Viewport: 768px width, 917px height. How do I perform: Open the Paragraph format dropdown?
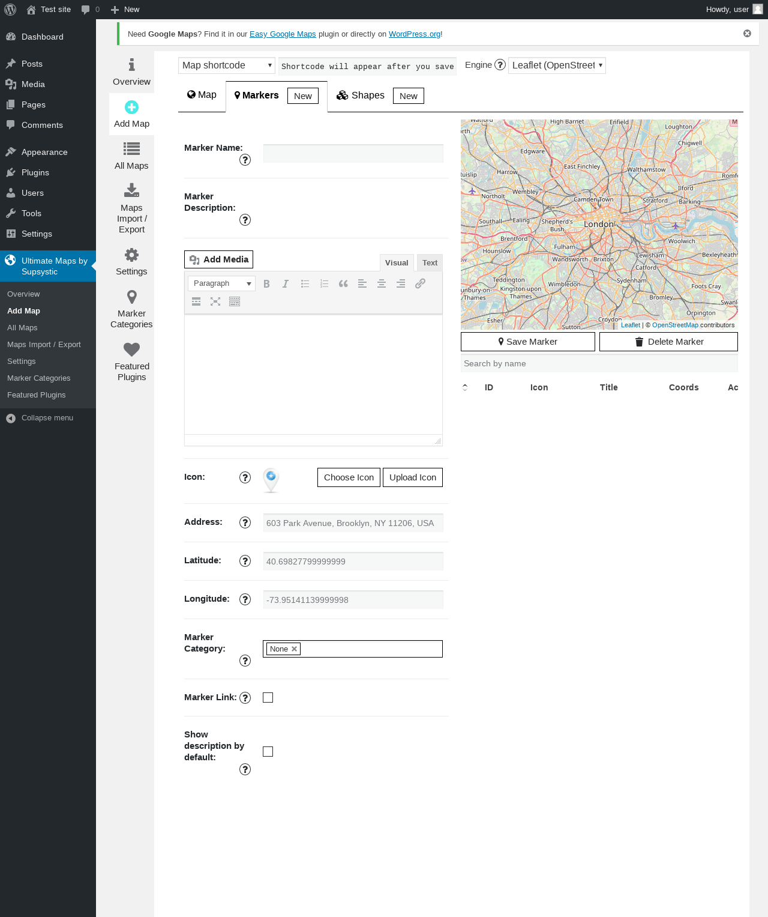[221, 283]
